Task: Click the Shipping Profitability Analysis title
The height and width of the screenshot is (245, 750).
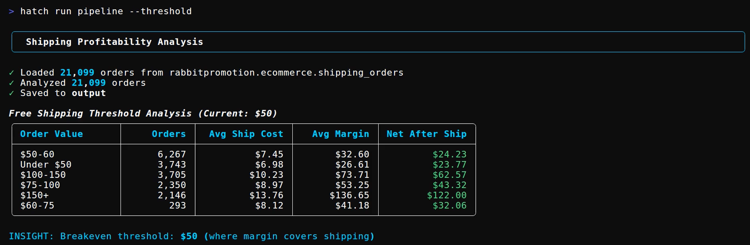Action: (114, 42)
